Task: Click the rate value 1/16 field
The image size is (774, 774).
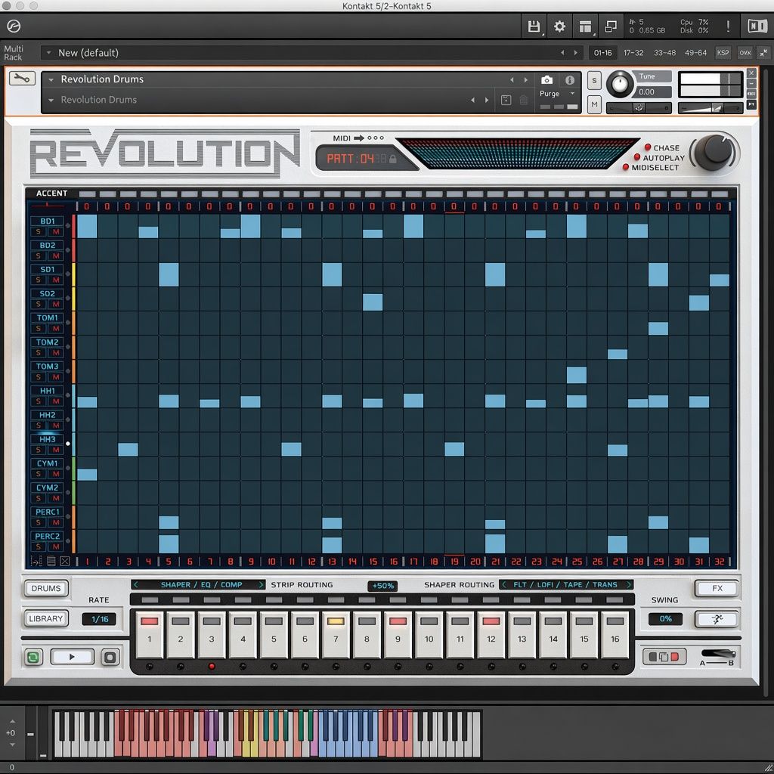Action: [x=99, y=619]
